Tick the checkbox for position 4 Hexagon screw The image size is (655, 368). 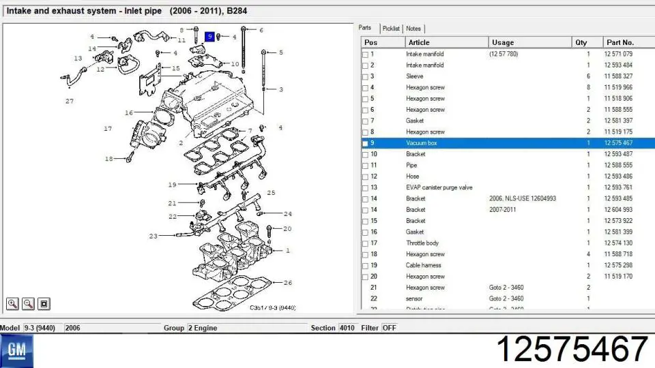pyautogui.click(x=366, y=88)
